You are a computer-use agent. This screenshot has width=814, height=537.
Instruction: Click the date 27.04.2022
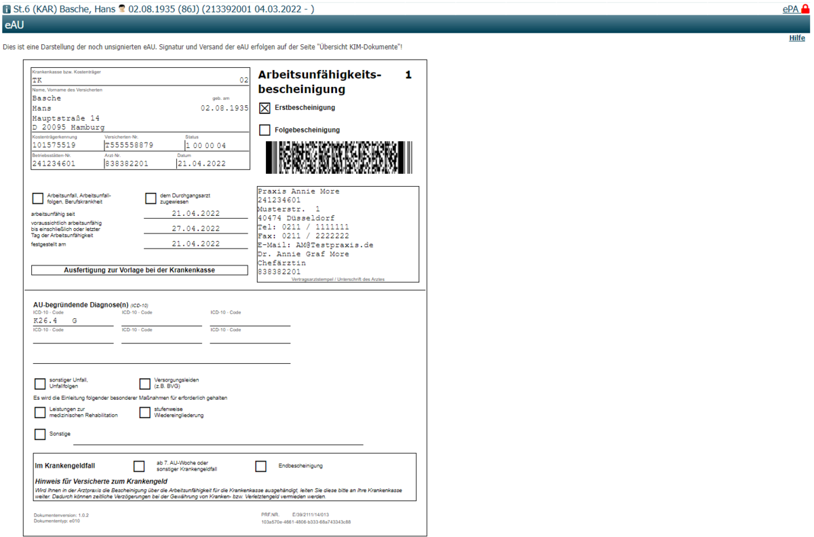(195, 229)
